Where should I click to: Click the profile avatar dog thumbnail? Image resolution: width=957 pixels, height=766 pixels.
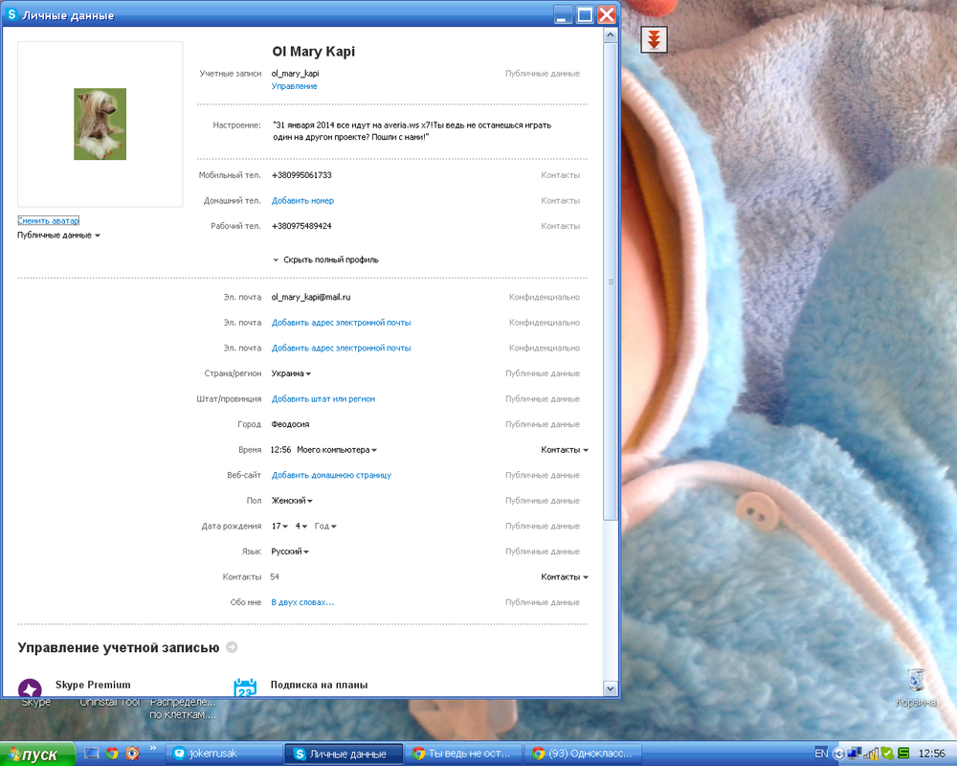click(100, 124)
